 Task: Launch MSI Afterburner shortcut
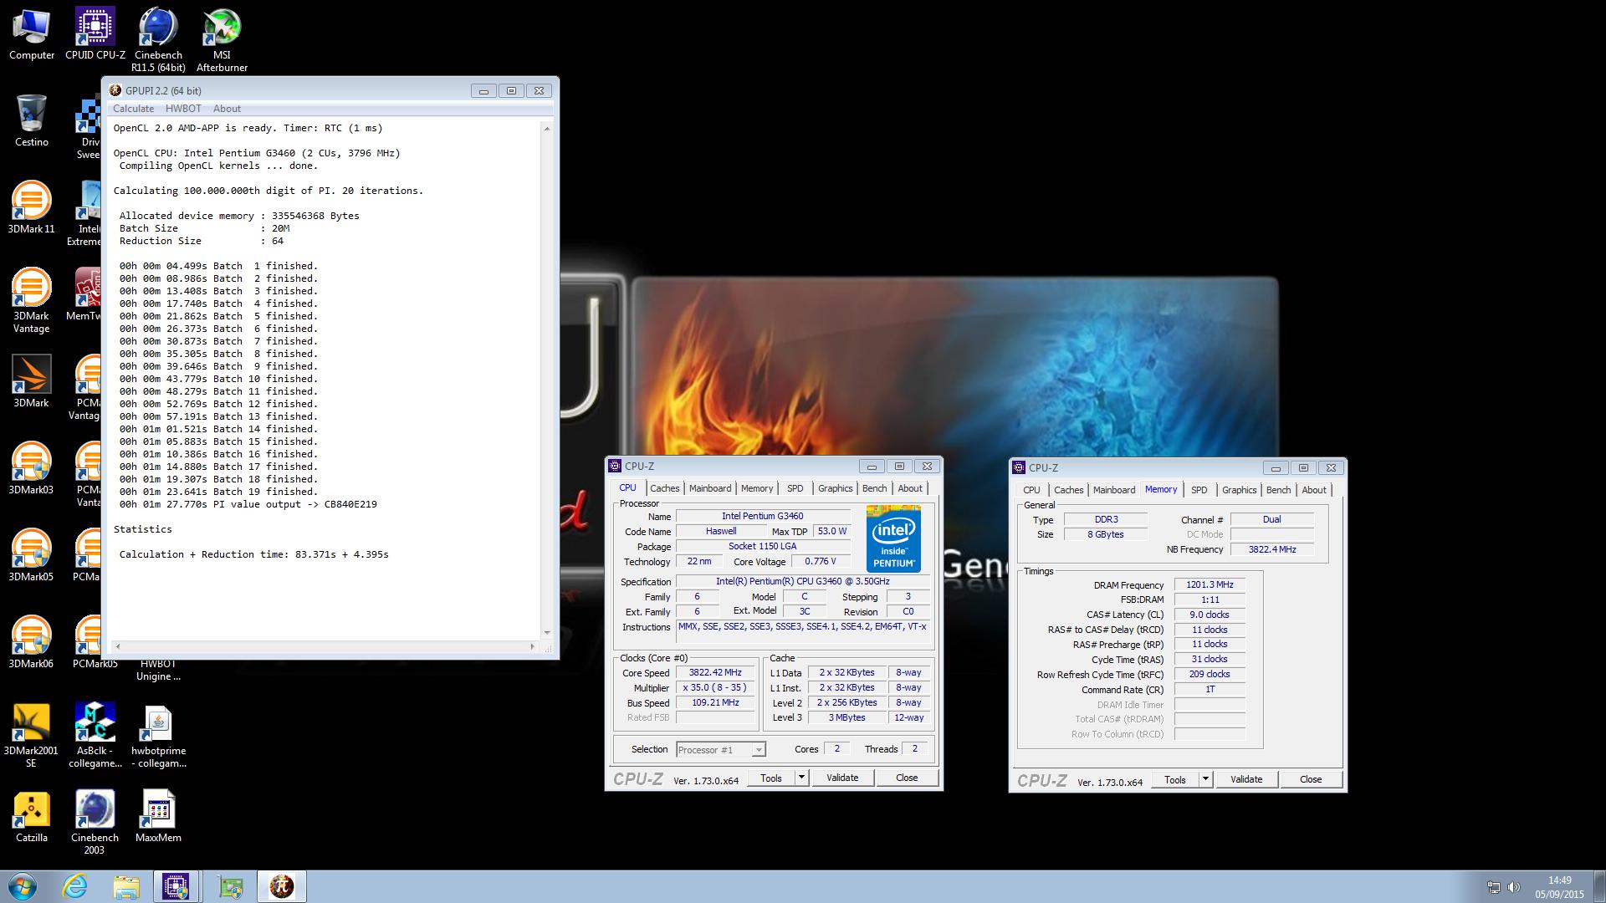[222, 40]
